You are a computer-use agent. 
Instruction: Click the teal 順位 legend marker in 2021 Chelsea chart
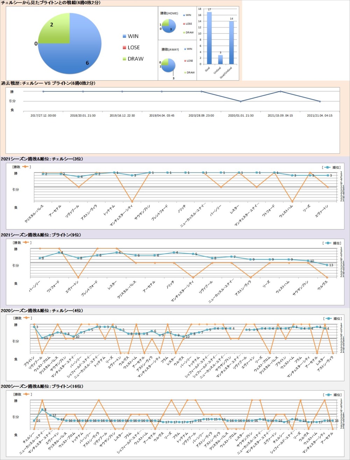click(328, 167)
